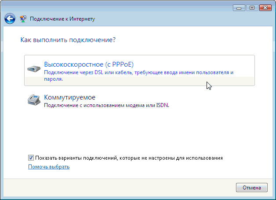Click the Как выполнить подключение? heading

point(68,40)
